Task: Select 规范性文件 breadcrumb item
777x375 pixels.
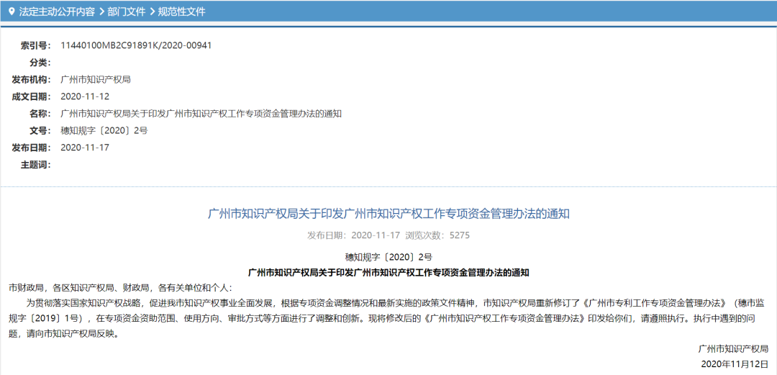Action: (x=181, y=12)
